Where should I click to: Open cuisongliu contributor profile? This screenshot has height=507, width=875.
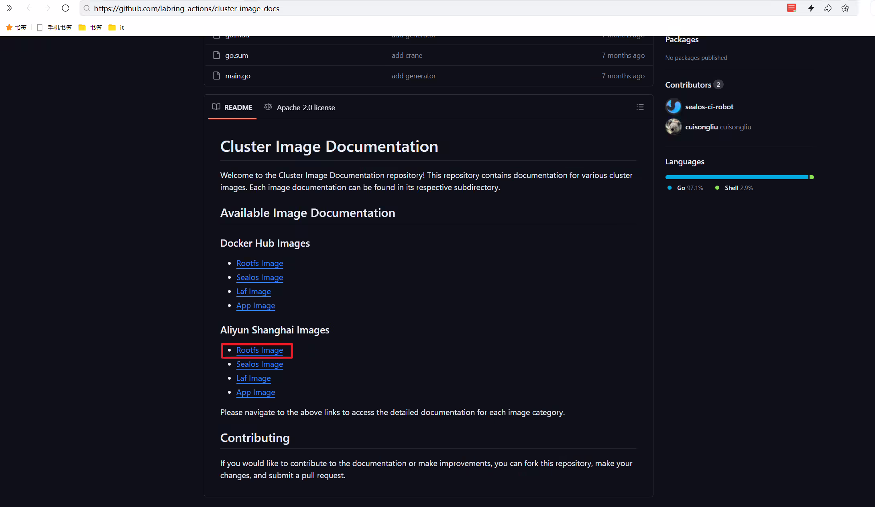click(718, 127)
